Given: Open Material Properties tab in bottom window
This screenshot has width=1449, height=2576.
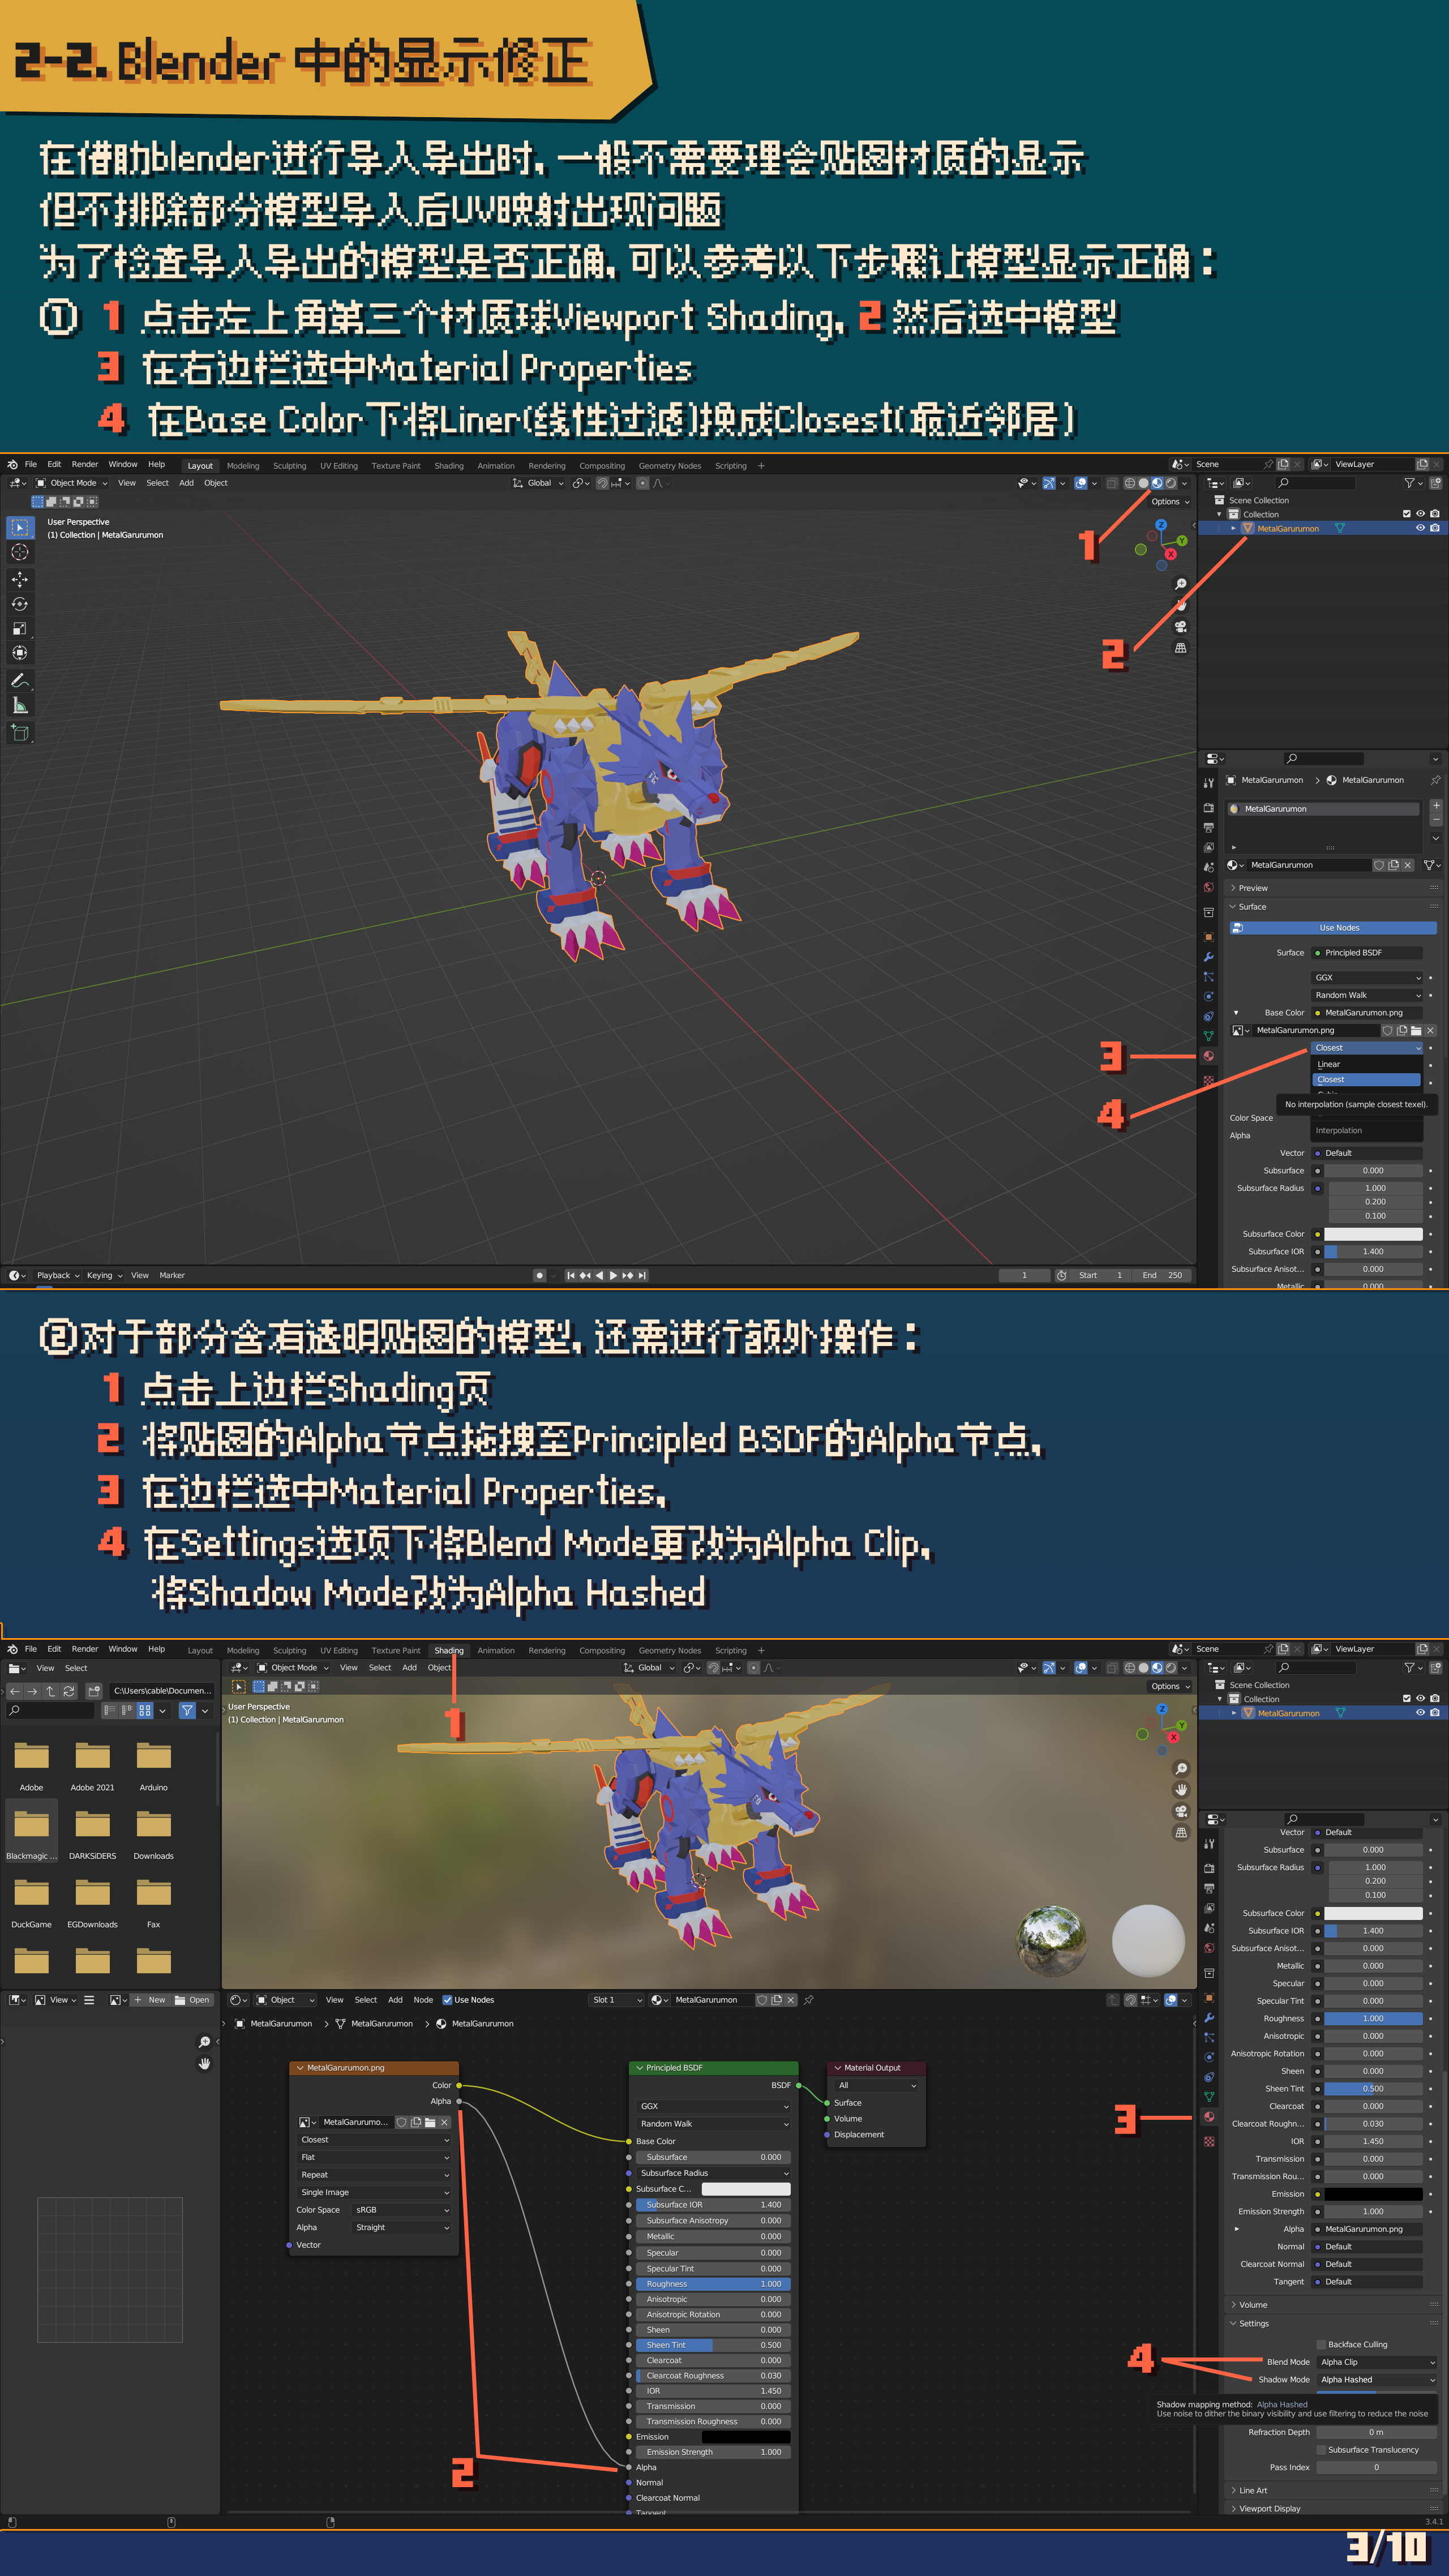Looking at the screenshot, I should click(x=1209, y=2117).
